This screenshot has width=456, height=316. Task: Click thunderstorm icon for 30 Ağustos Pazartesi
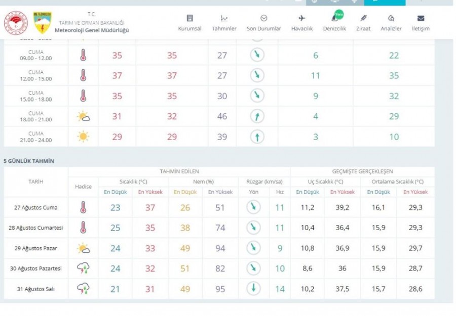pyautogui.click(x=83, y=268)
